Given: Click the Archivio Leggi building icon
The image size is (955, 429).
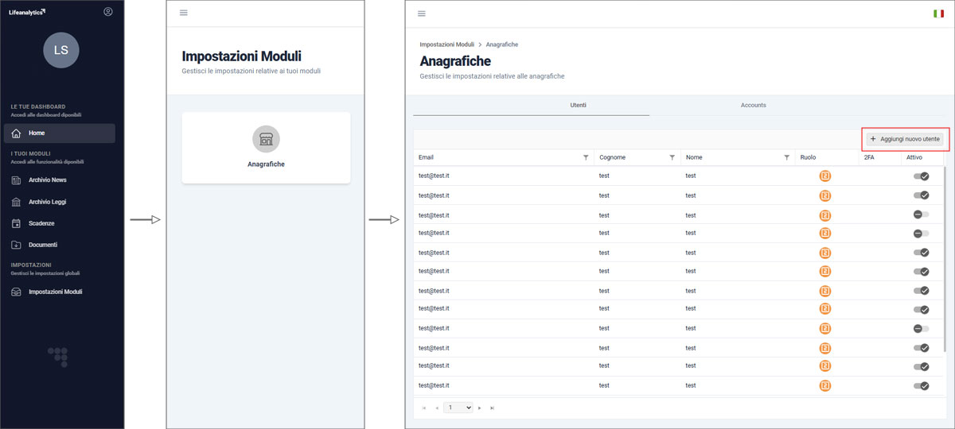Looking at the screenshot, I should click(16, 202).
